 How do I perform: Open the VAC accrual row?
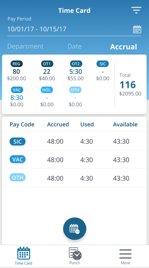(x=74, y=160)
